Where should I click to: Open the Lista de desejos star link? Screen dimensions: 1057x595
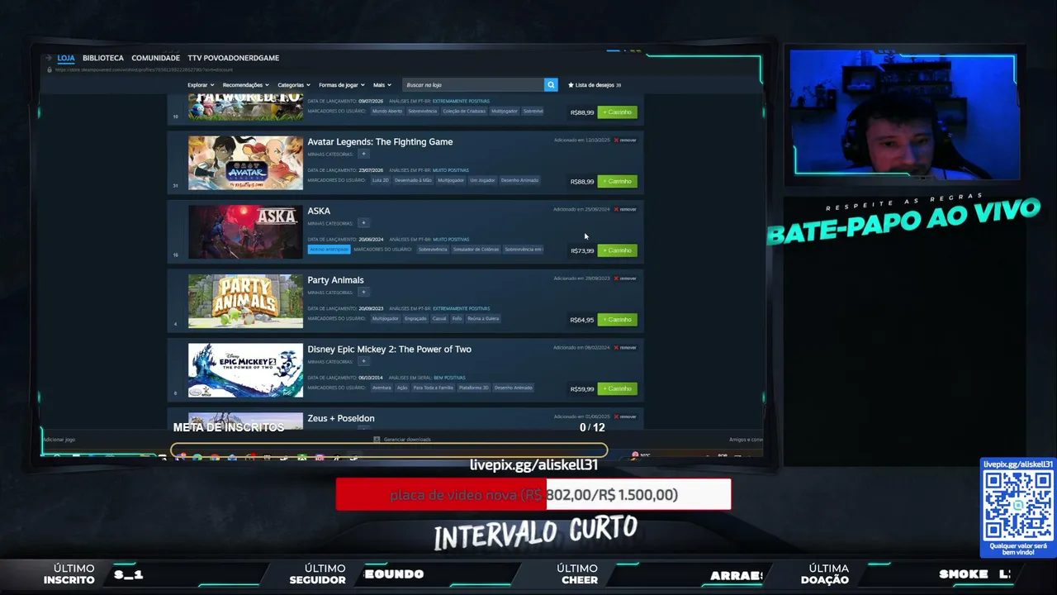point(595,85)
